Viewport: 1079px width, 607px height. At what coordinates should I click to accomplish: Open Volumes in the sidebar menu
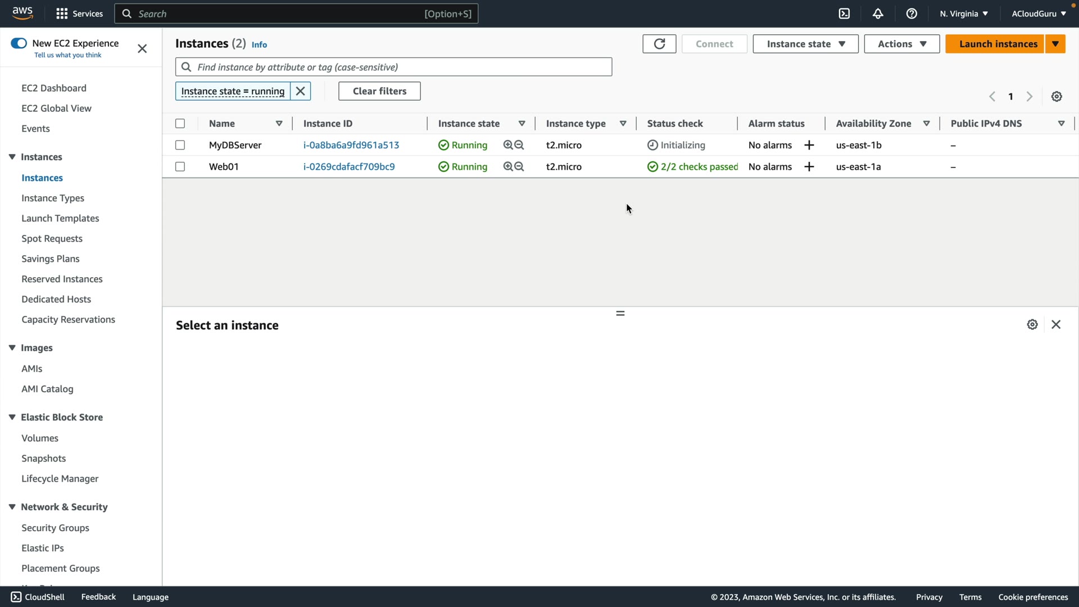pyautogui.click(x=40, y=438)
